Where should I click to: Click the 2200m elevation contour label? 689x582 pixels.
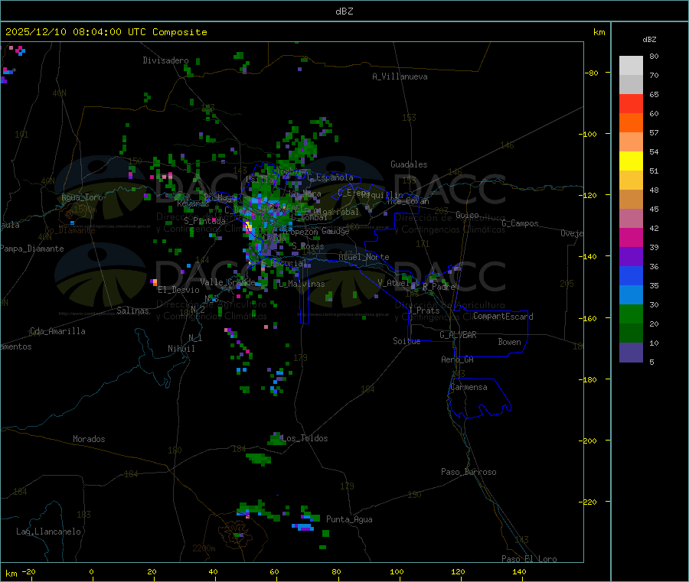pos(204,548)
